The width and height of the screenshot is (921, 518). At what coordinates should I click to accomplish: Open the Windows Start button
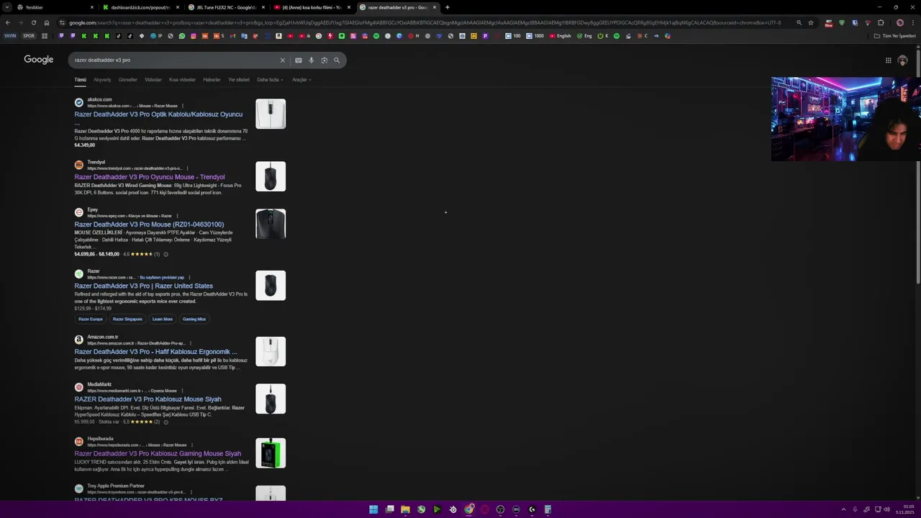[373, 509]
